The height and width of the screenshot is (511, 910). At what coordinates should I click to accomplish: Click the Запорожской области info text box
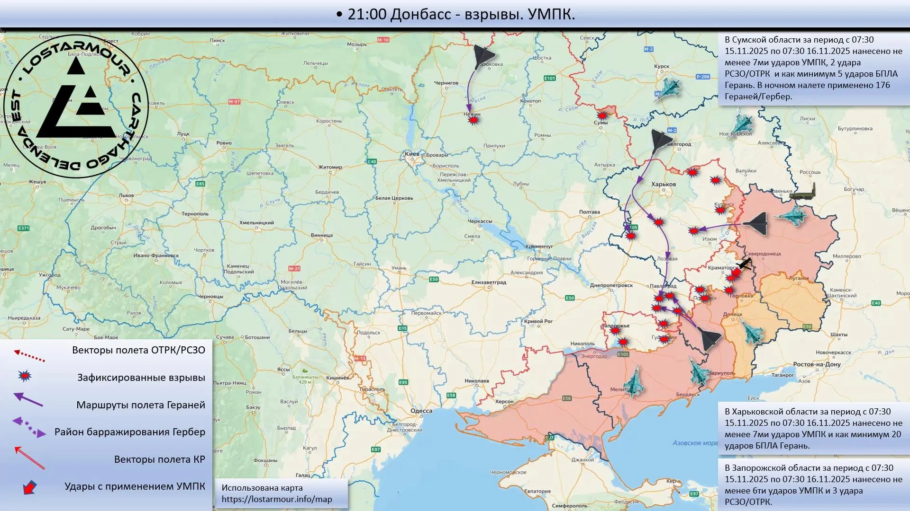pos(813,485)
